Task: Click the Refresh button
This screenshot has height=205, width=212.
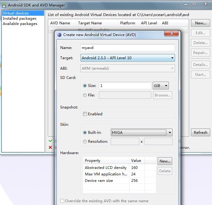Action: click(200, 132)
